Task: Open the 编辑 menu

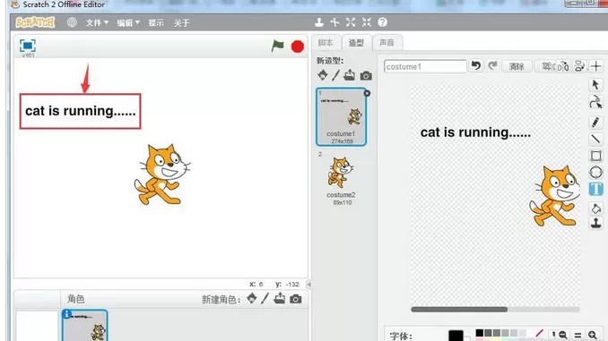Action: [128, 23]
